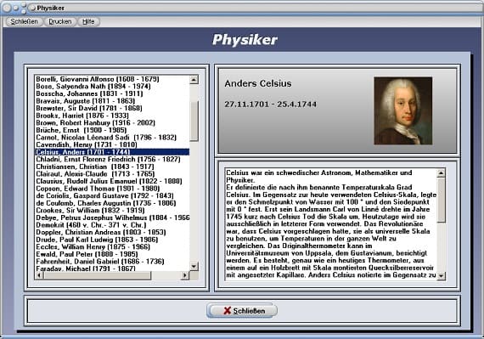Viewport: 484px width, 339px height.
Task: Click the Drucken toolbar button
Action: [x=60, y=21]
